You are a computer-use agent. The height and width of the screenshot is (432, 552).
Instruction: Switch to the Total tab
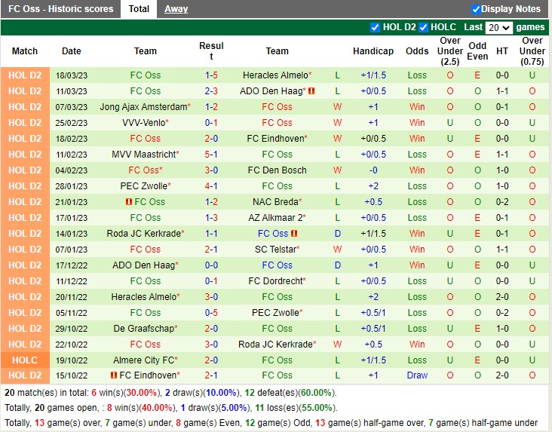pyautogui.click(x=139, y=9)
